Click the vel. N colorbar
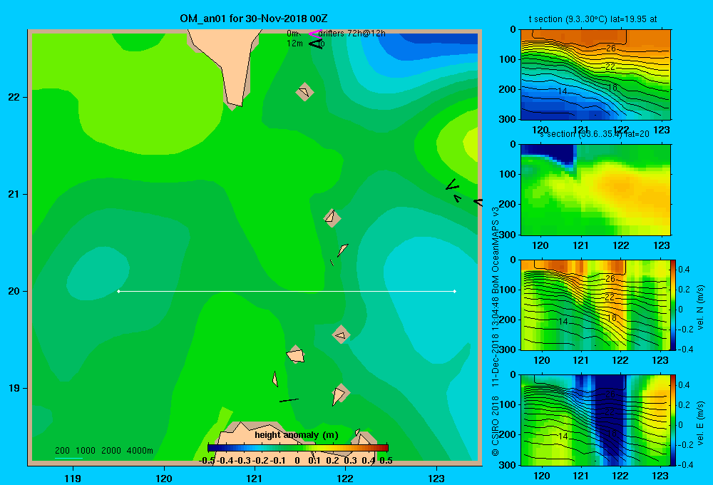The image size is (713, 485). coord(674,305)
